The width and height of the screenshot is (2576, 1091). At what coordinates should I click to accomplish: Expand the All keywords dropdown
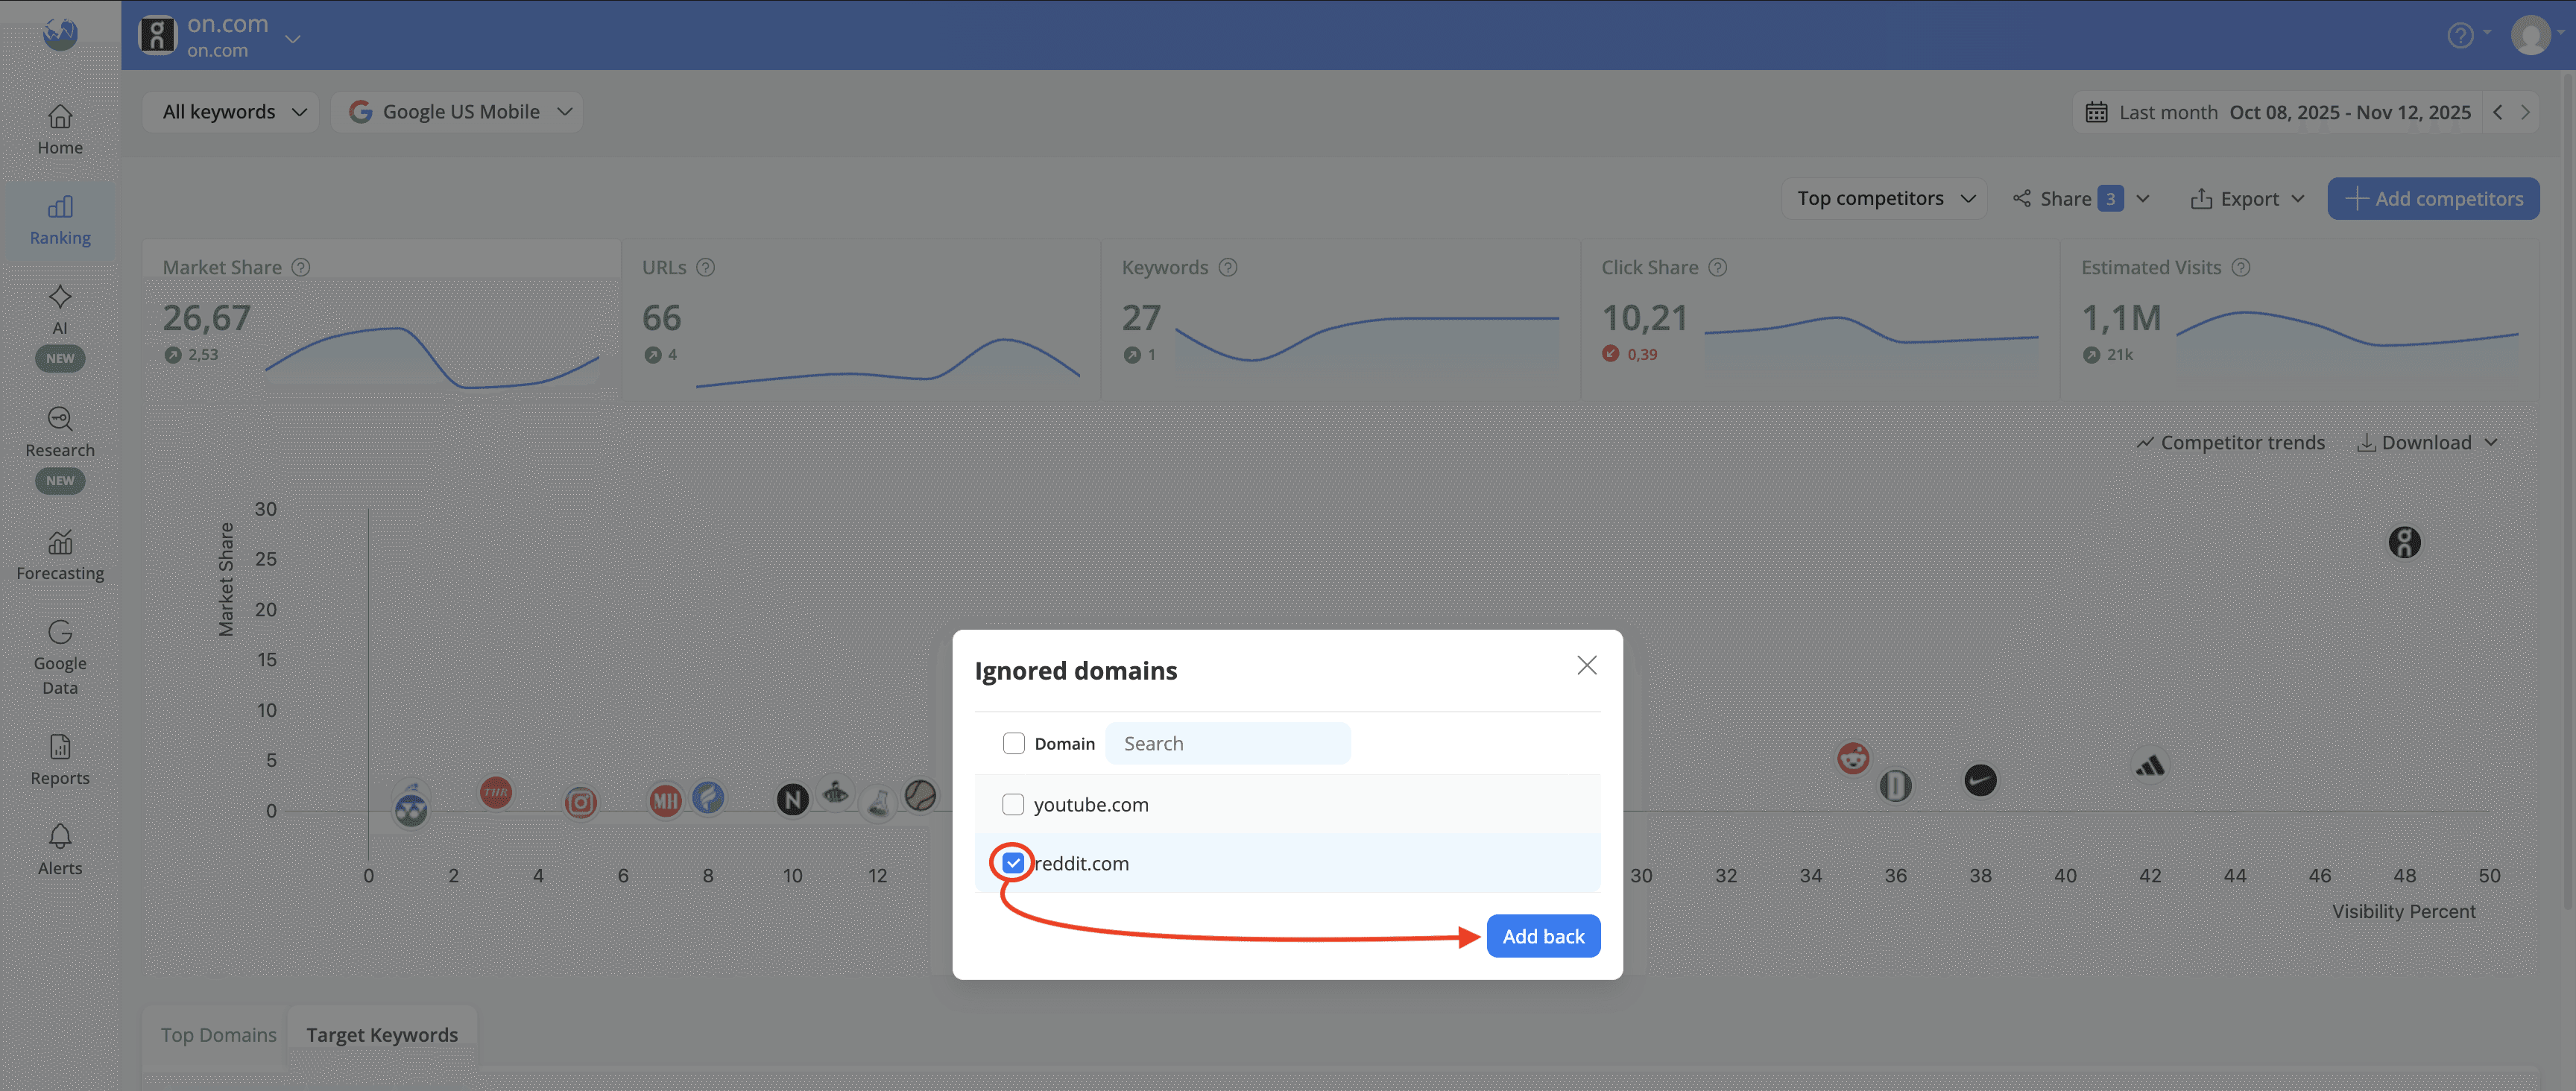point(231,112)
